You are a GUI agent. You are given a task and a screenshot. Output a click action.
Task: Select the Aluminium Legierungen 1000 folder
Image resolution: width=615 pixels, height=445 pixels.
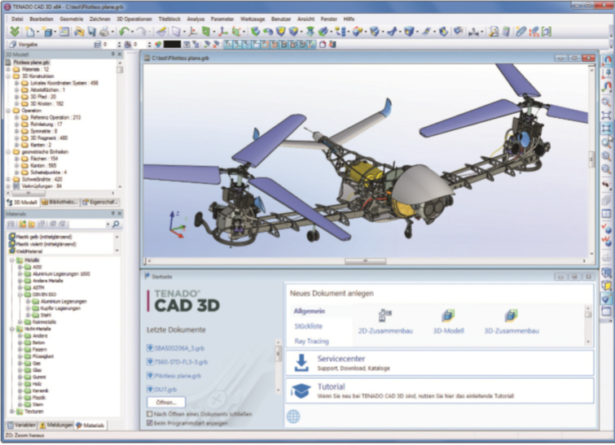(57, 274)
